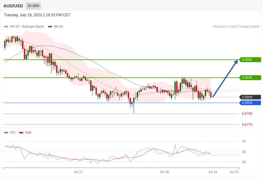Screen dimensions: 262x177
Task: Click the date line 'Tuesday, July 18, 2023 1:16:33 PM CET'
Action: (37, 15)
